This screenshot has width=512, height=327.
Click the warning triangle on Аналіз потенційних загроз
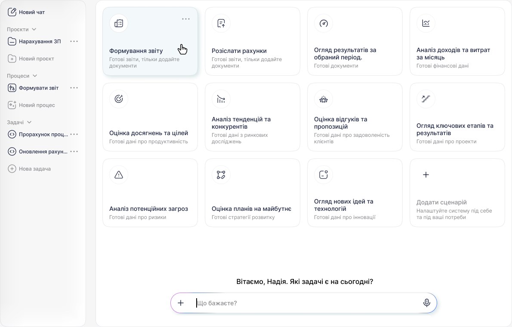click(x=119, y=175)
